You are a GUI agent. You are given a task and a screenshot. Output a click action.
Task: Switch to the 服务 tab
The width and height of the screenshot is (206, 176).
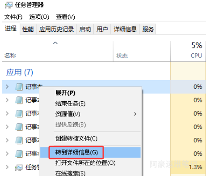148,29
